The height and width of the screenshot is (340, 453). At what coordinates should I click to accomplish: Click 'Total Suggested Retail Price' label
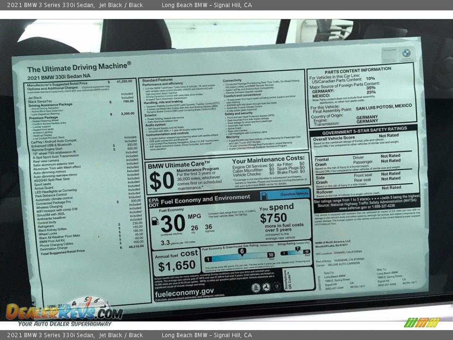(x=63, y=252)
